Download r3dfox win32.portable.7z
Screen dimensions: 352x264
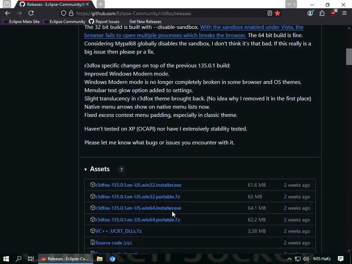coord(137,197)
